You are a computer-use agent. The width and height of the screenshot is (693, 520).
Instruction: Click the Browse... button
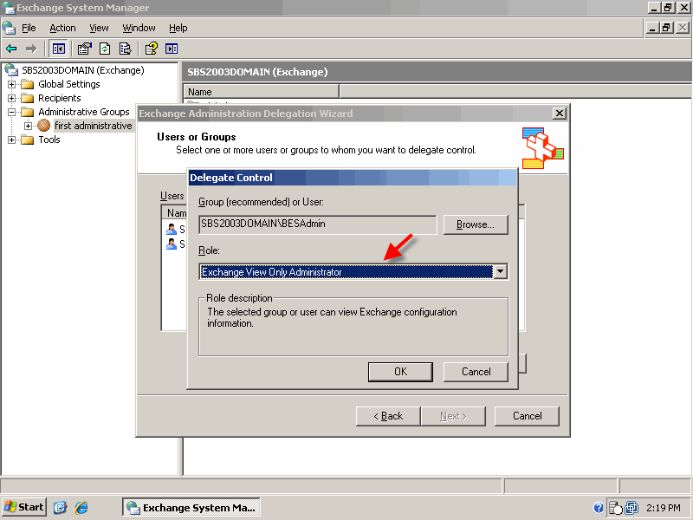pyautogui.click(x=476, y=224)
